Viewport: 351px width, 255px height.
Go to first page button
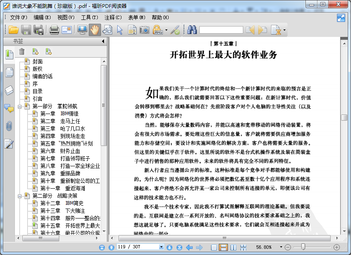point(102,247)
